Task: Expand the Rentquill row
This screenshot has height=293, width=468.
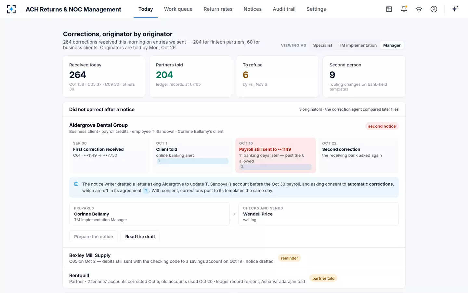Action: tap(234, 278)
